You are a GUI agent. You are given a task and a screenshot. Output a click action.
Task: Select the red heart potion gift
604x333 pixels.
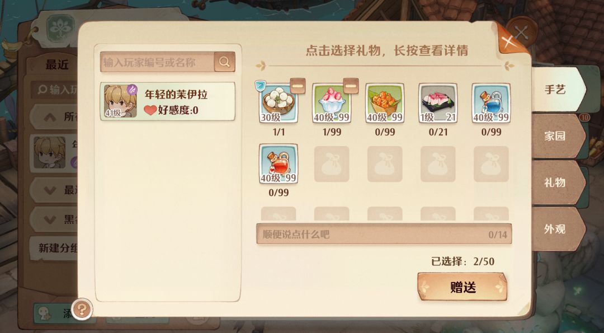point(279,163)
